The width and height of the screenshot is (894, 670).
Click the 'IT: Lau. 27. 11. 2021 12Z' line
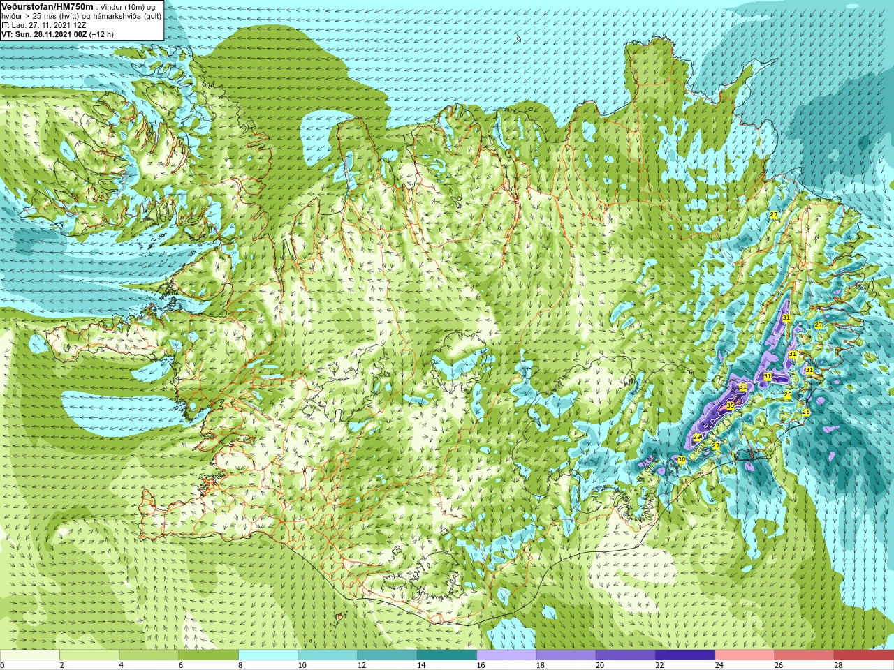point(44,25)
